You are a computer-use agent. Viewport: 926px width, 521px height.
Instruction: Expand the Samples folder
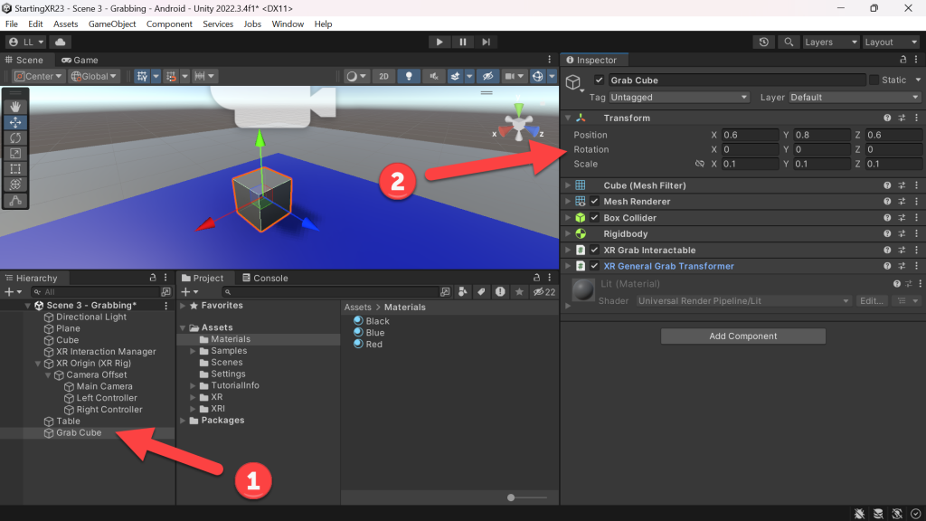point(193,351)
